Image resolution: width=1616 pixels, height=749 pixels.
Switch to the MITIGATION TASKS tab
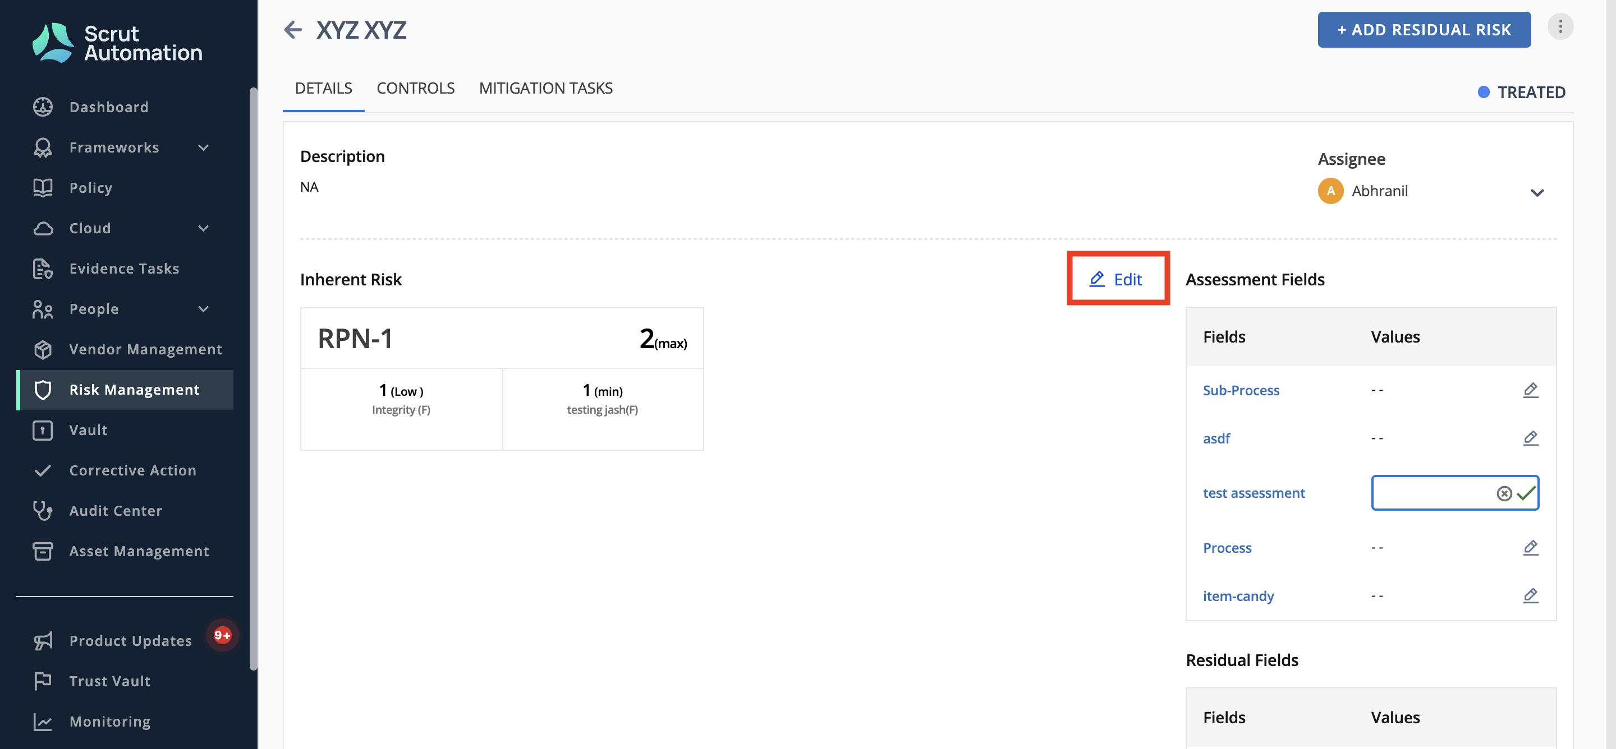(546, 89)
